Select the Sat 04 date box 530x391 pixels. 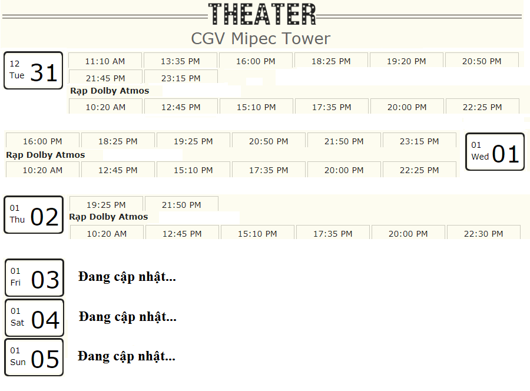tap(34, 317)
